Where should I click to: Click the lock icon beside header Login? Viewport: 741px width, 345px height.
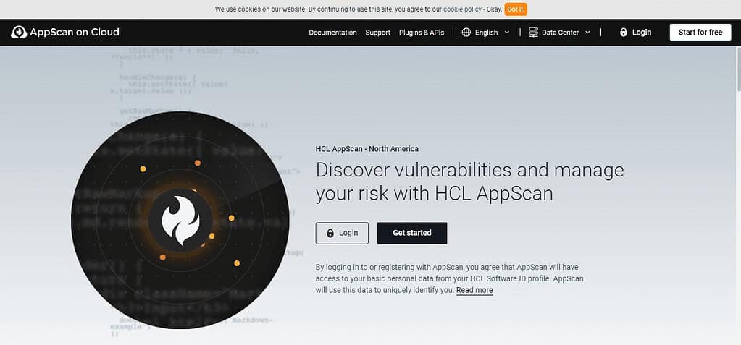pyautogui.click(x=624, y=32)
